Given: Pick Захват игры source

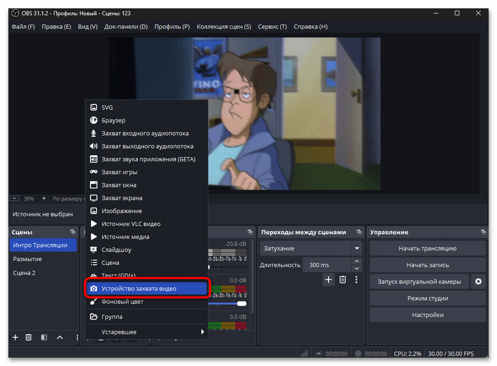Looking at the screenshot, I should (x=146, y=172).
